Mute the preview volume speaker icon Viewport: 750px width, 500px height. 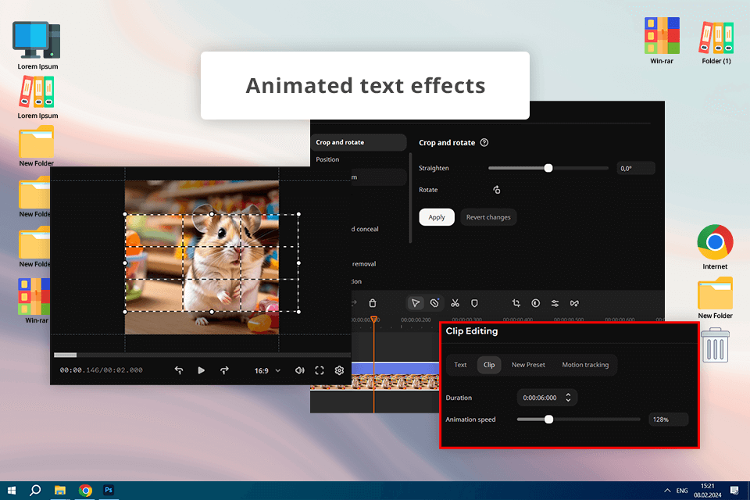[x=300, y=370]
